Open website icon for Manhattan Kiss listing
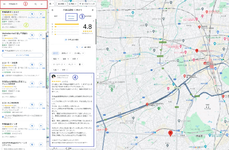Screen dimensions: 229x150 [32, 35]
